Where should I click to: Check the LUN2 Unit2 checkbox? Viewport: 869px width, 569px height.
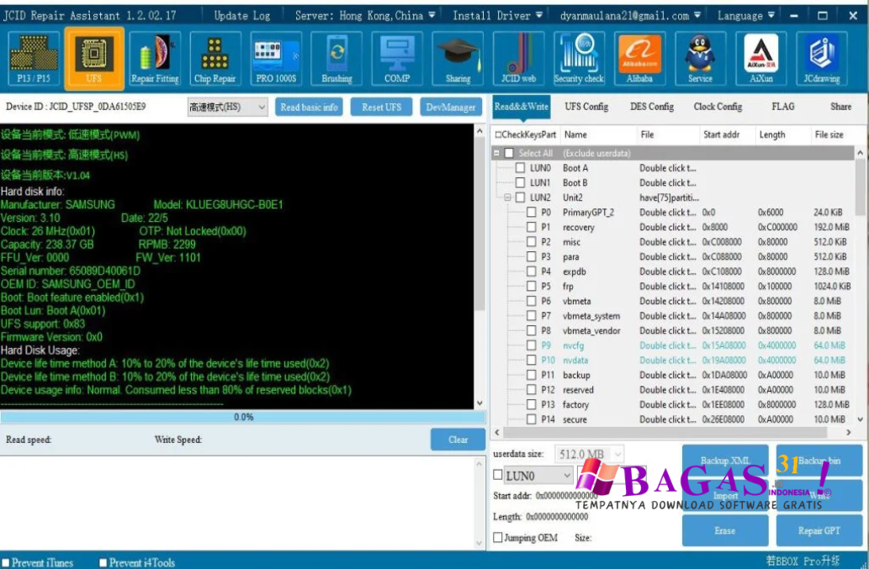tap(520, 198)
